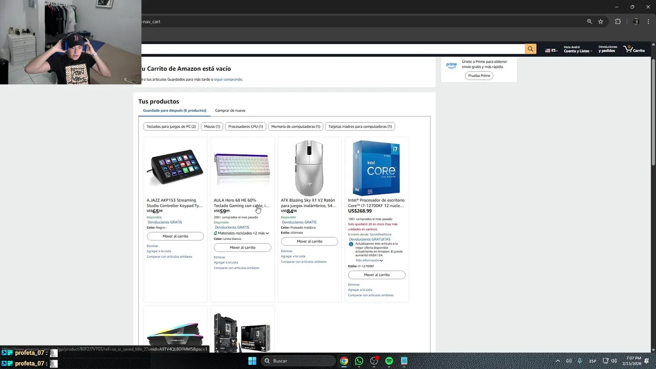Switch to Guardado para después tab
Screen dimensions: 656x369
174,110
